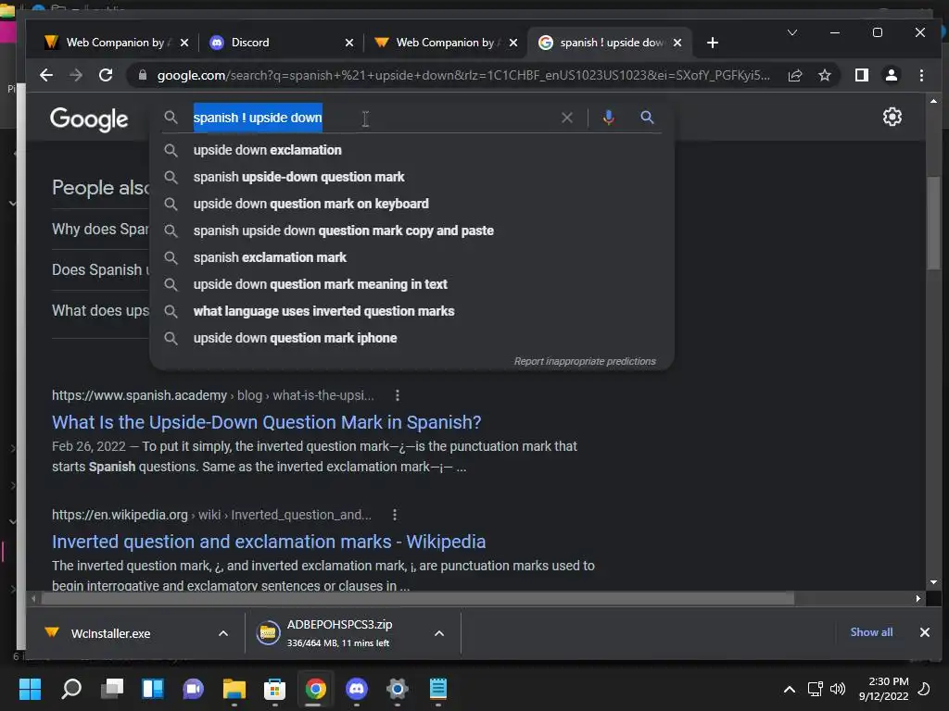This screenshot has width=949, height=711.
Task: Select suggestion spanish exclamation mark
Action: click(x=411, y=257)
